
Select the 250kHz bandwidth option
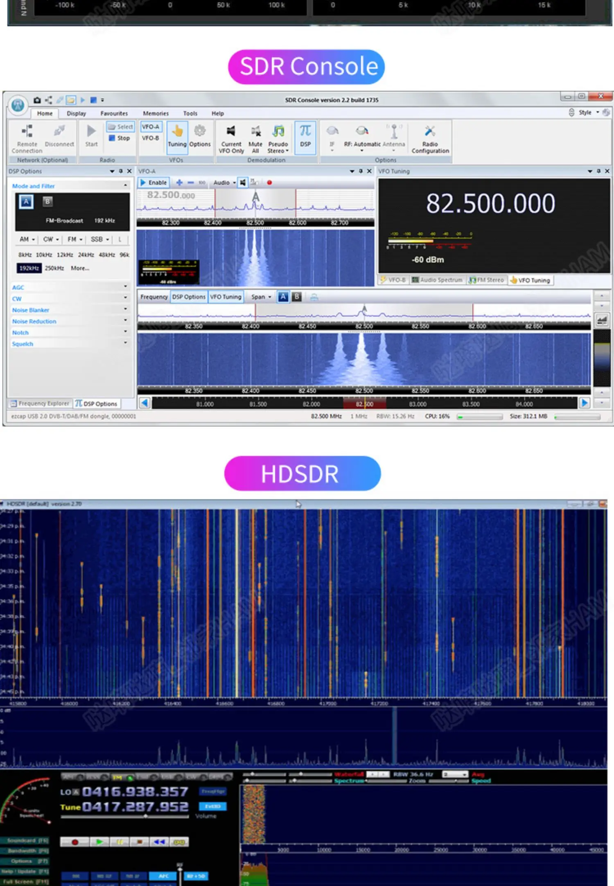click(54, 268)
